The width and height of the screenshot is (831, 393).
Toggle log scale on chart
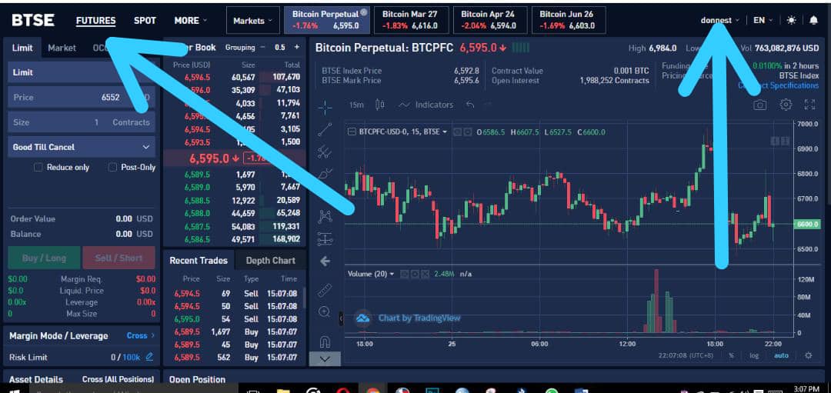(x=753, y=355)
